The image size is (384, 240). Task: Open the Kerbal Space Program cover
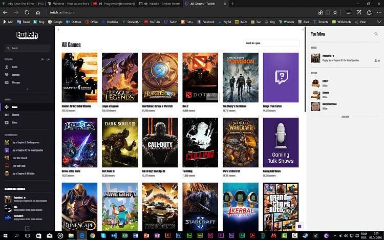tap(241, 207)
